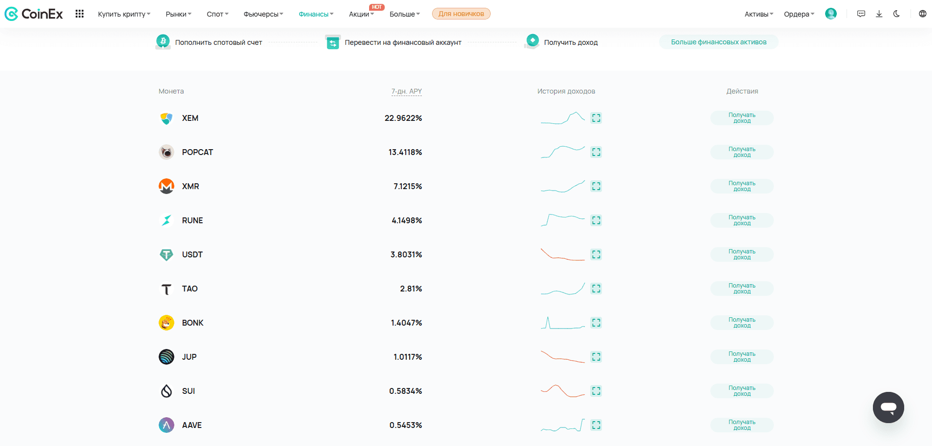Expand the Ордера dropdown menu
932x446 pixels.
tap(799, 14)
